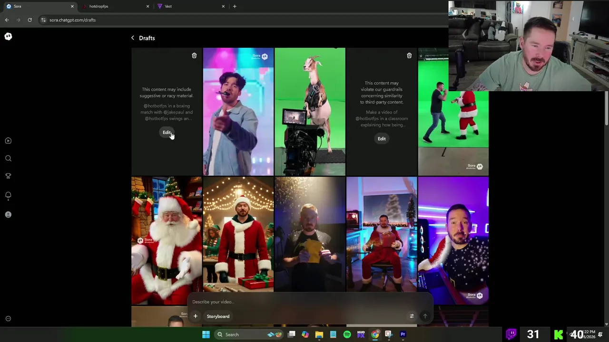Open video settings sliders icon in prompt bar
This screenshot has width=609, height=342.
412,316
